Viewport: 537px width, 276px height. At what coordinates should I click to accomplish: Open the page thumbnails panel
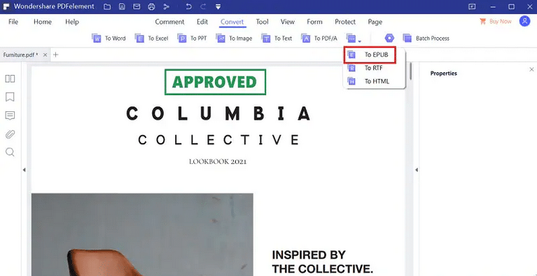(10, 79)
